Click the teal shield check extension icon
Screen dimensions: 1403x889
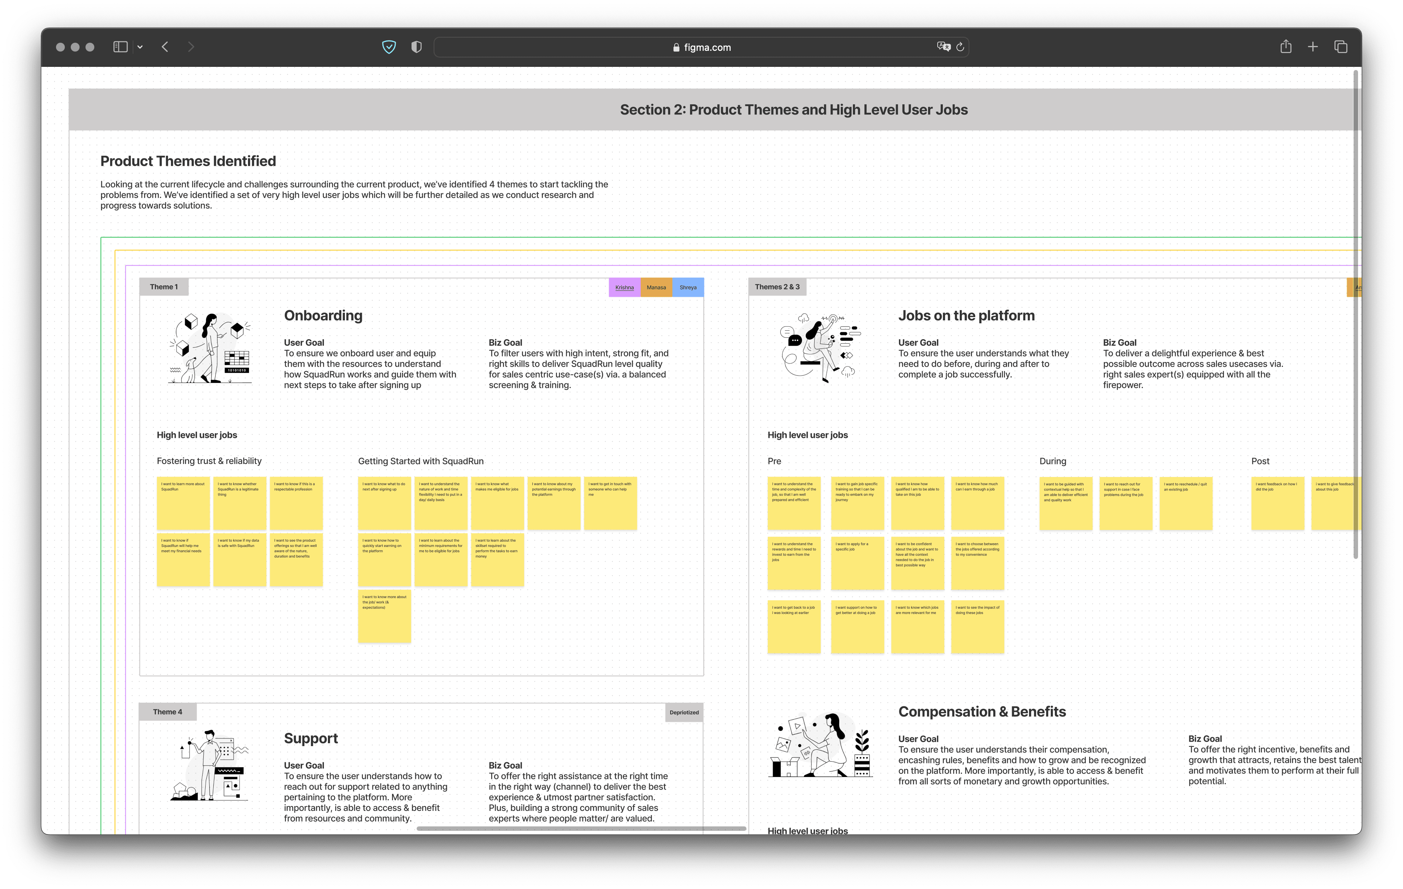coord(389,47)
